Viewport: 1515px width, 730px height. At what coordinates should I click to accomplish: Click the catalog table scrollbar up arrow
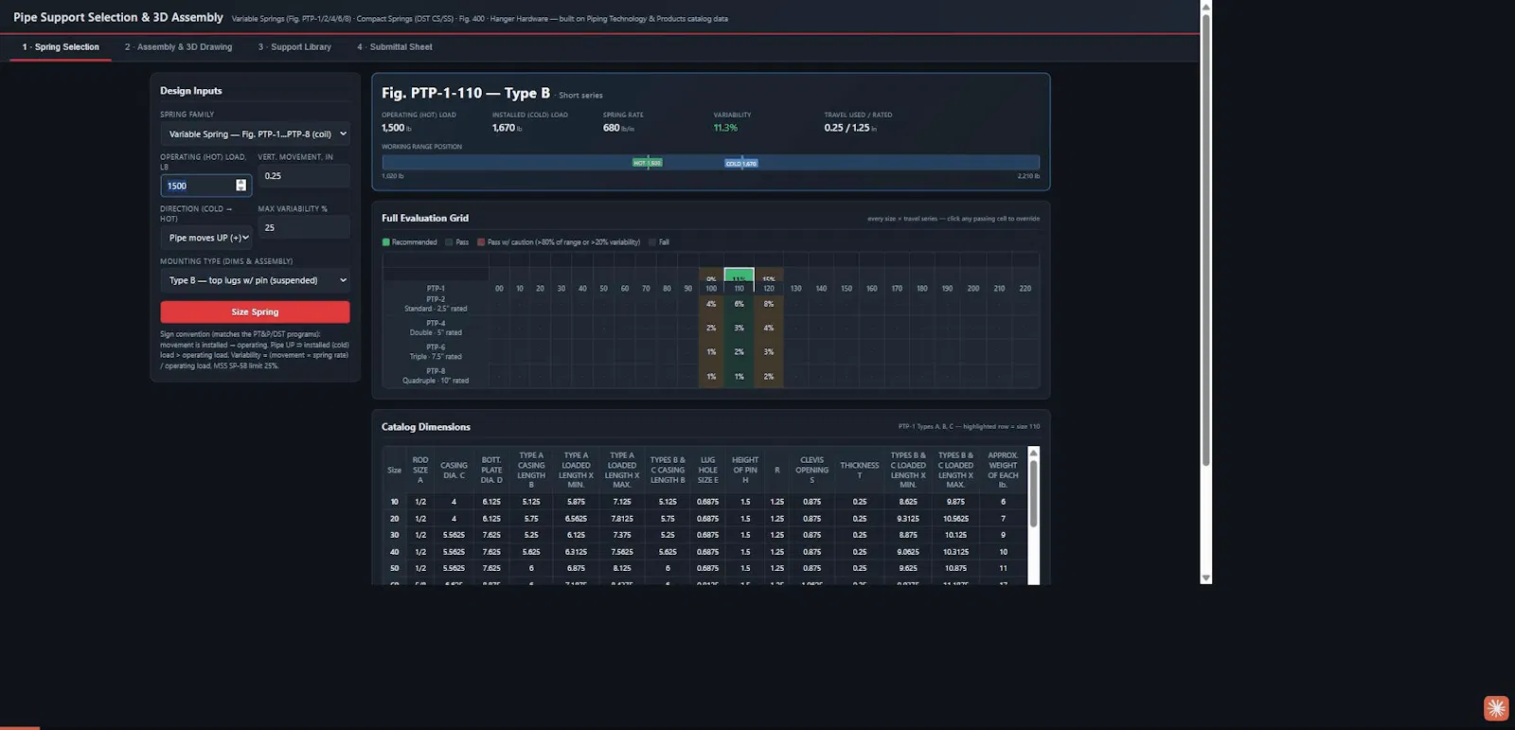pos(1033,453)
